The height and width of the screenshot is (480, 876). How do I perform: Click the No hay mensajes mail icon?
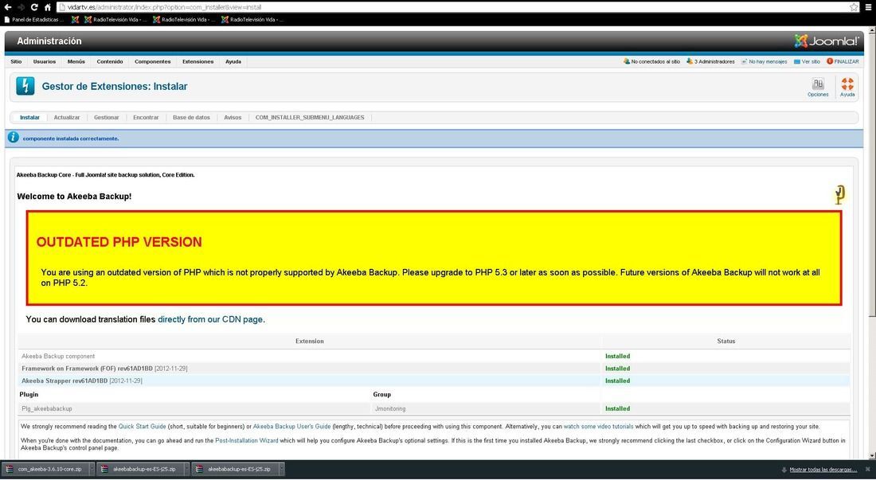coord(744,61)
